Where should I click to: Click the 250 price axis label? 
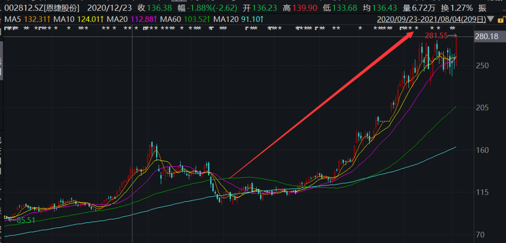(483, 65)
